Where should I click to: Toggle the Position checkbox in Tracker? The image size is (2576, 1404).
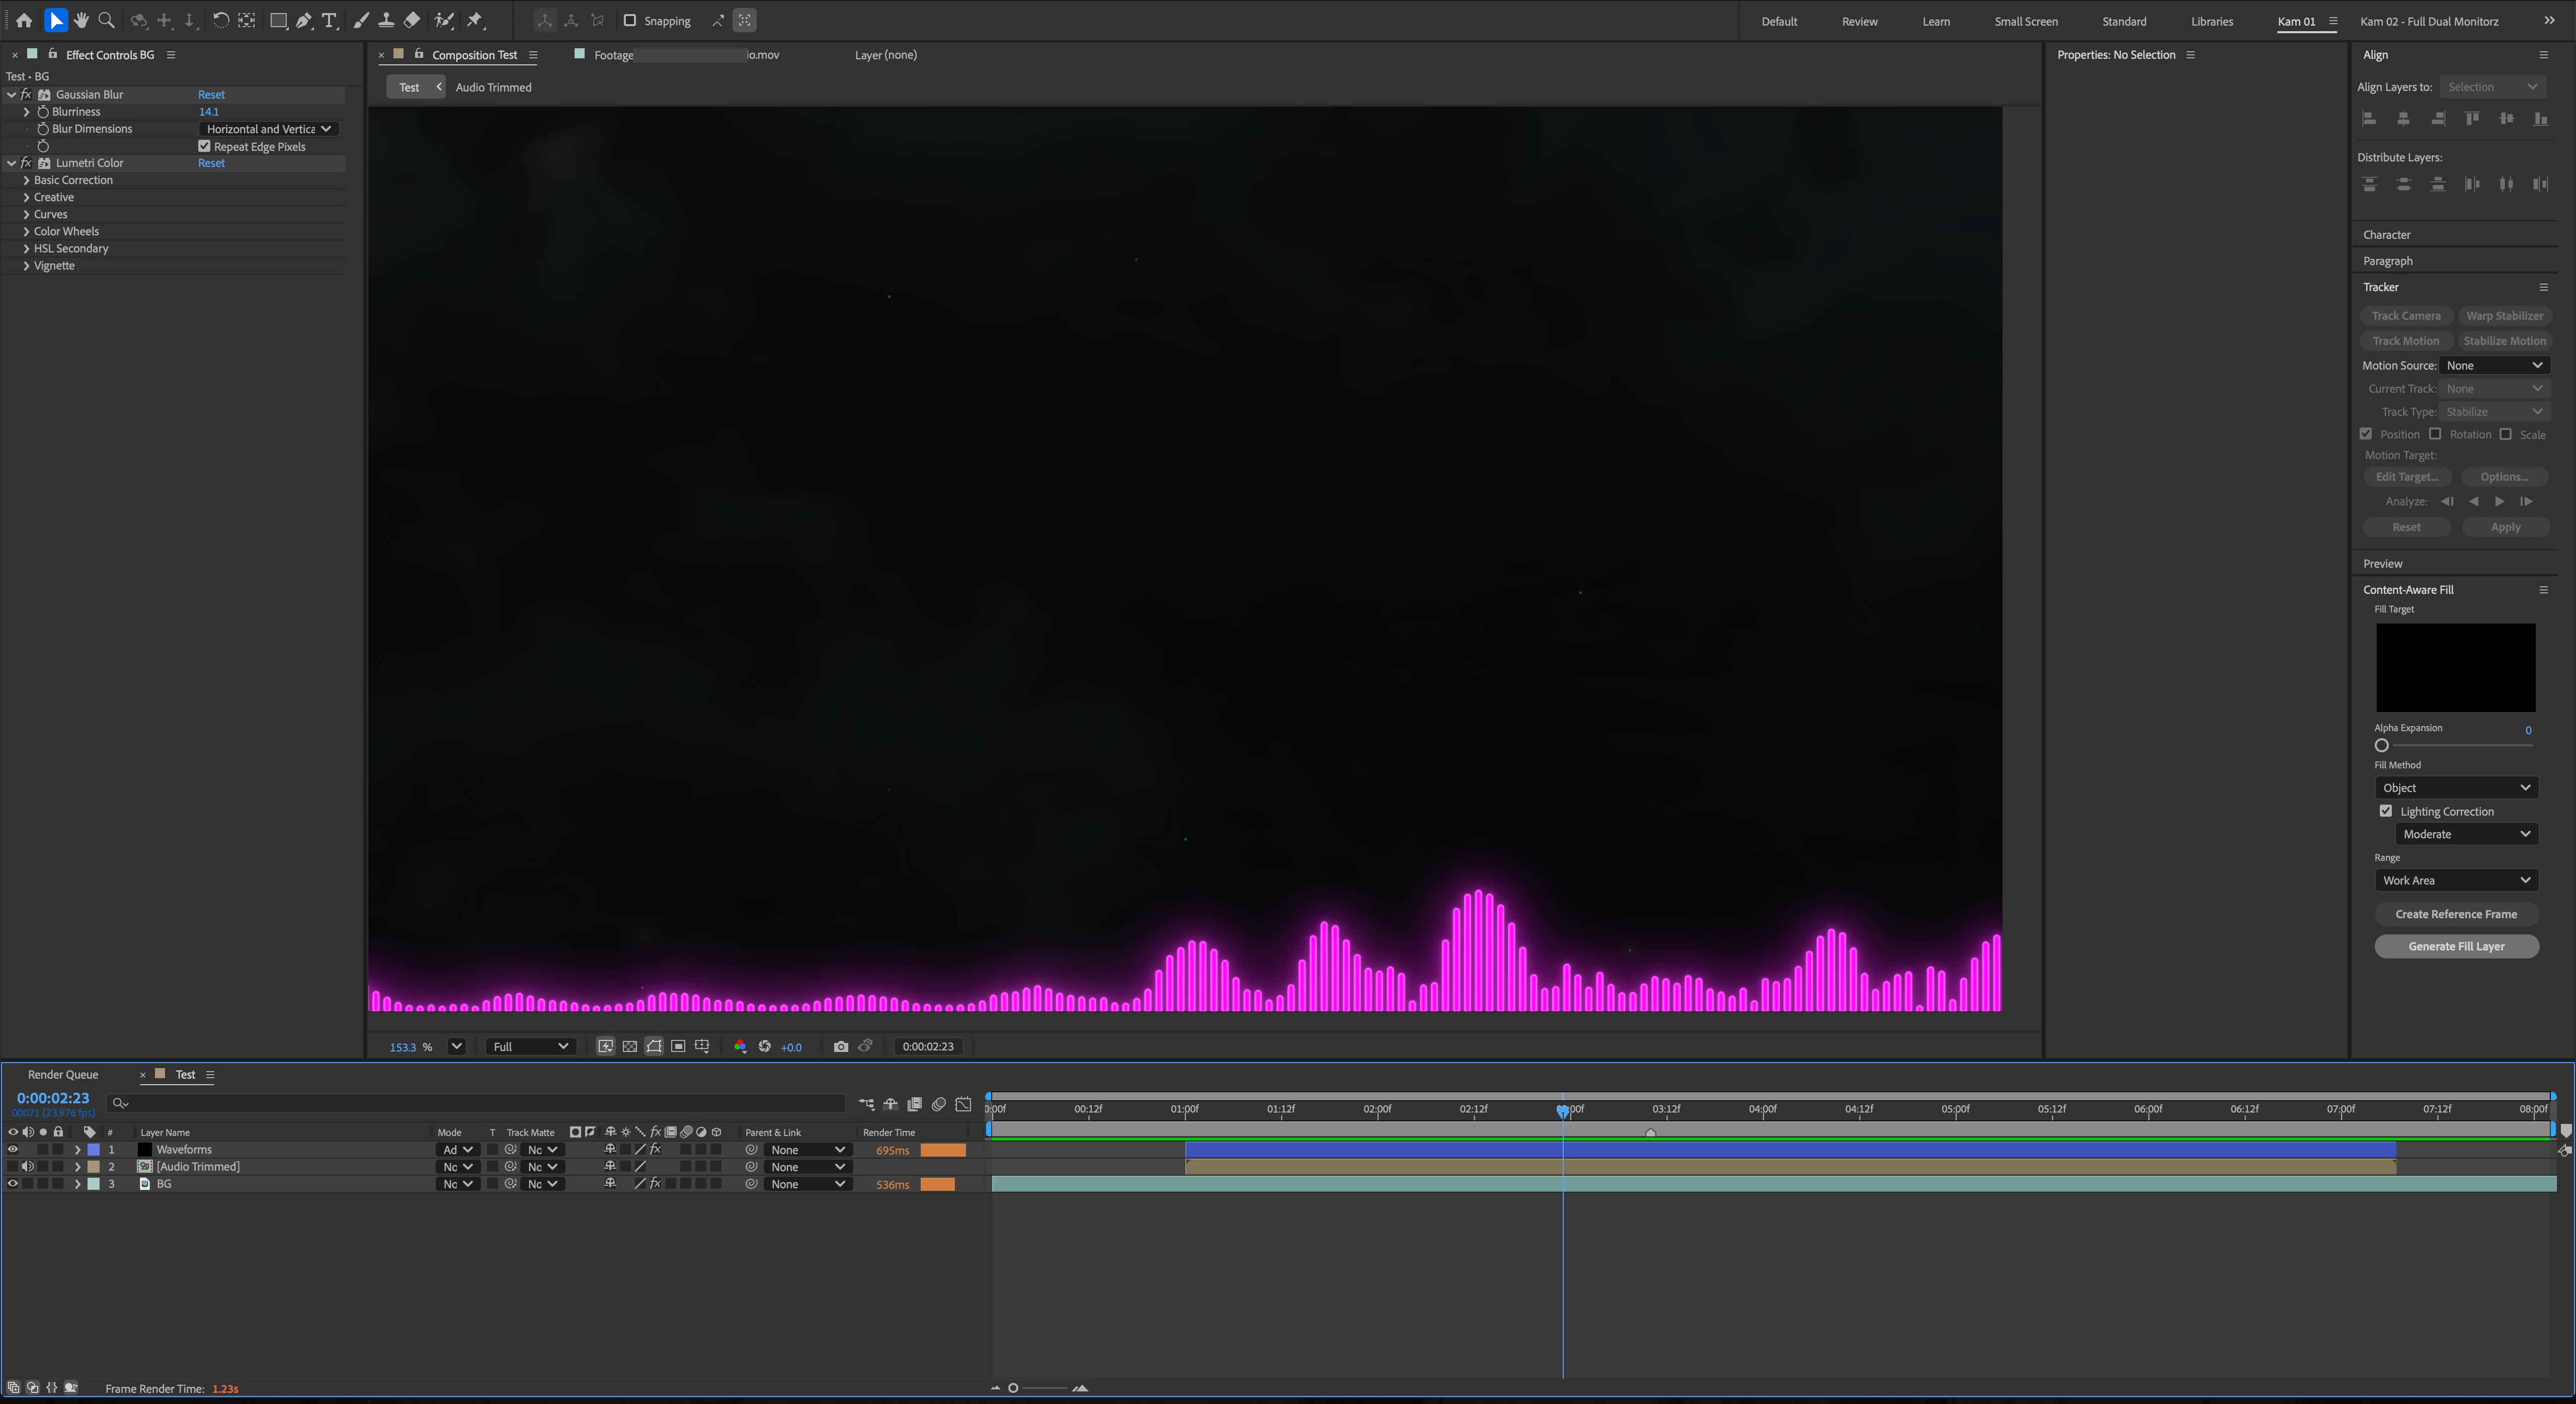point(2366,433)
